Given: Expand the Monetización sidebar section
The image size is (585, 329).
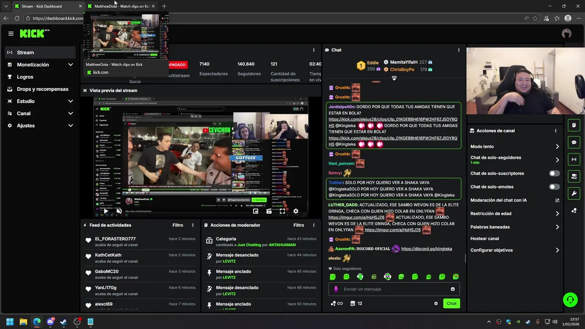Looking at the screenshot, I should click(x=70, y=65).
